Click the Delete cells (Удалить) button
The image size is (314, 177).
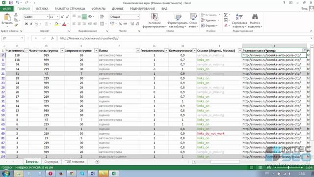[210, 20]
